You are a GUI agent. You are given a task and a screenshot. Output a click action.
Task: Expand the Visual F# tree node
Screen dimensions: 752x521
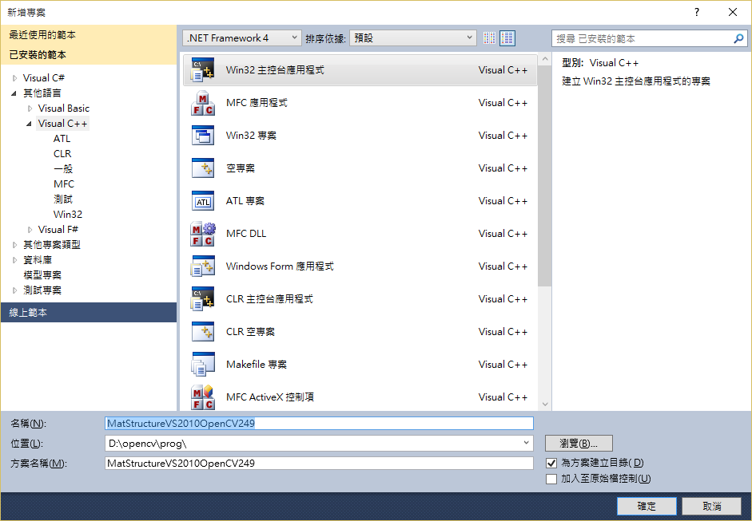[x=30, y=230]
